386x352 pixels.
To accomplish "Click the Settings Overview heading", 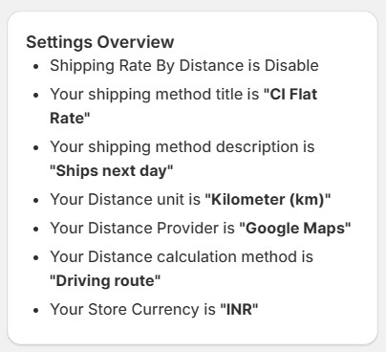I will click(100, 42).
